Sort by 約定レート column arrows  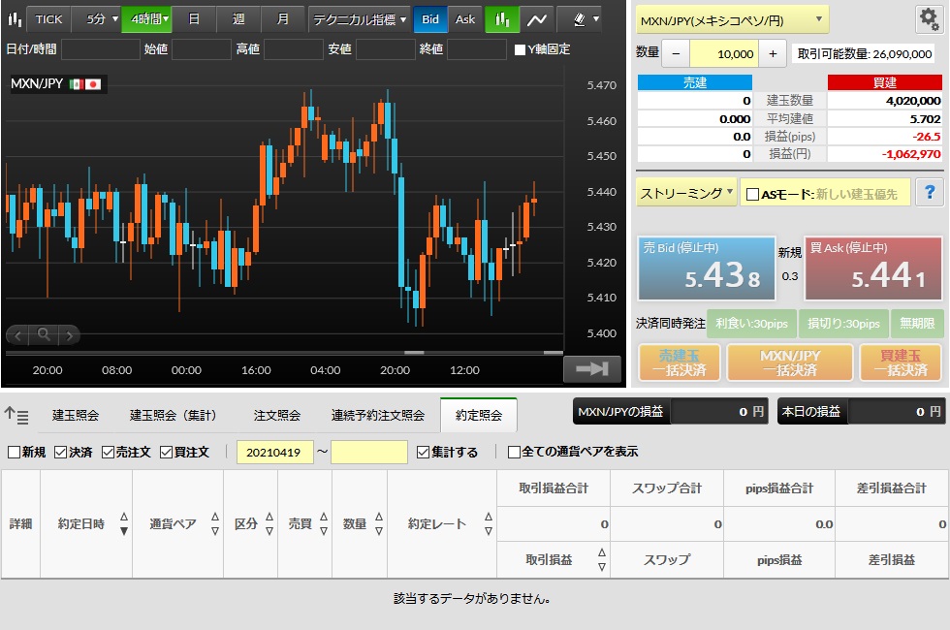click(489, 524)
